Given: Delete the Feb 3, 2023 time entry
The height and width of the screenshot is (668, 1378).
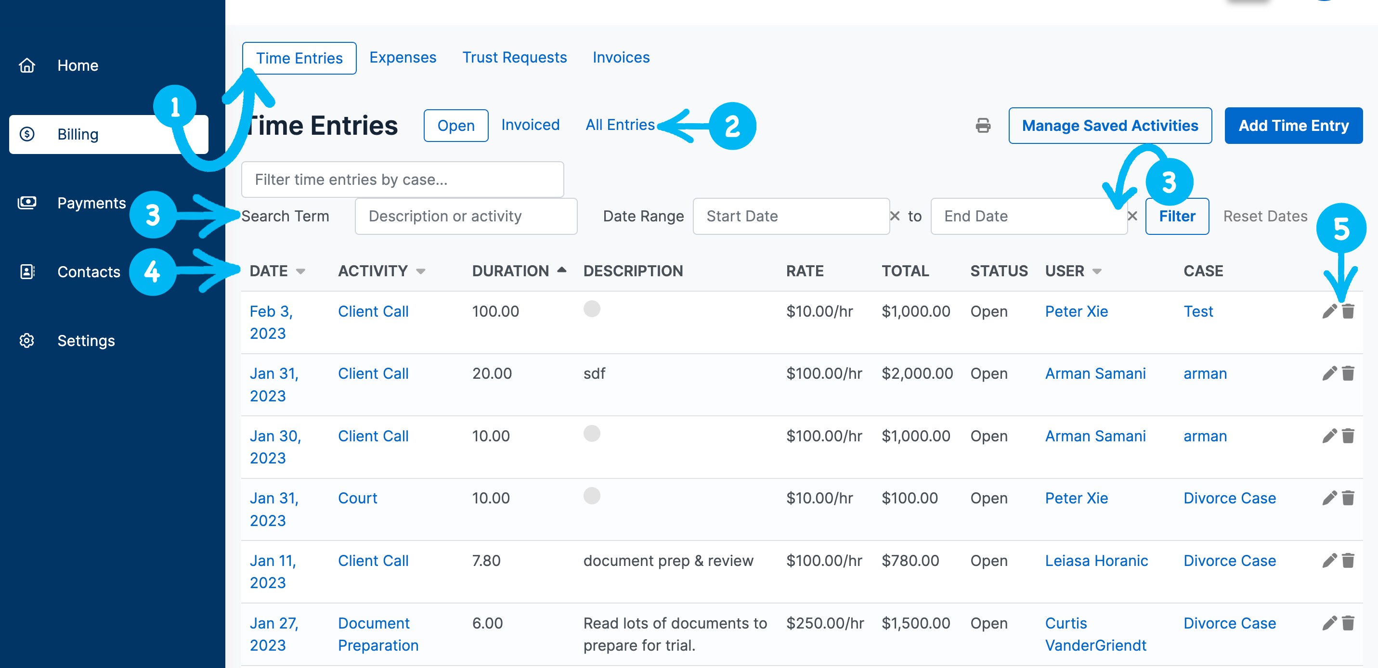Looking at the screenshot, I should (x=1348, y=311).
